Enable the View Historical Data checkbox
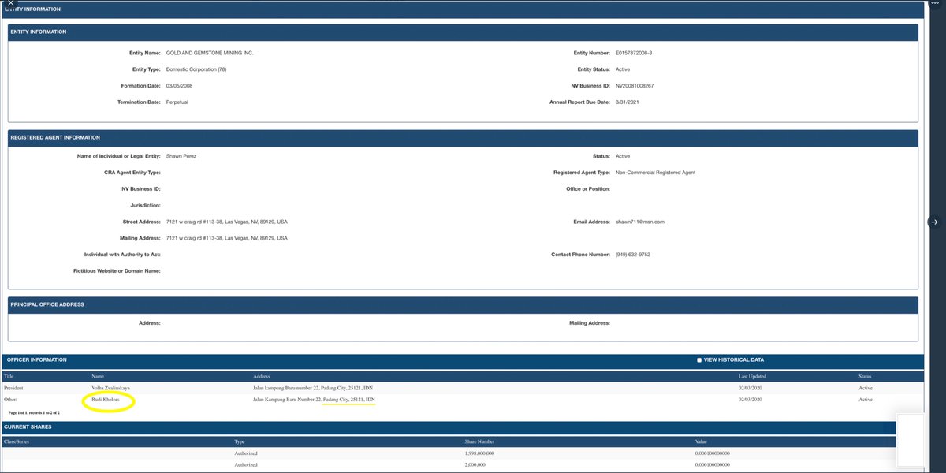The image size is (946, 473). point(699,360)
